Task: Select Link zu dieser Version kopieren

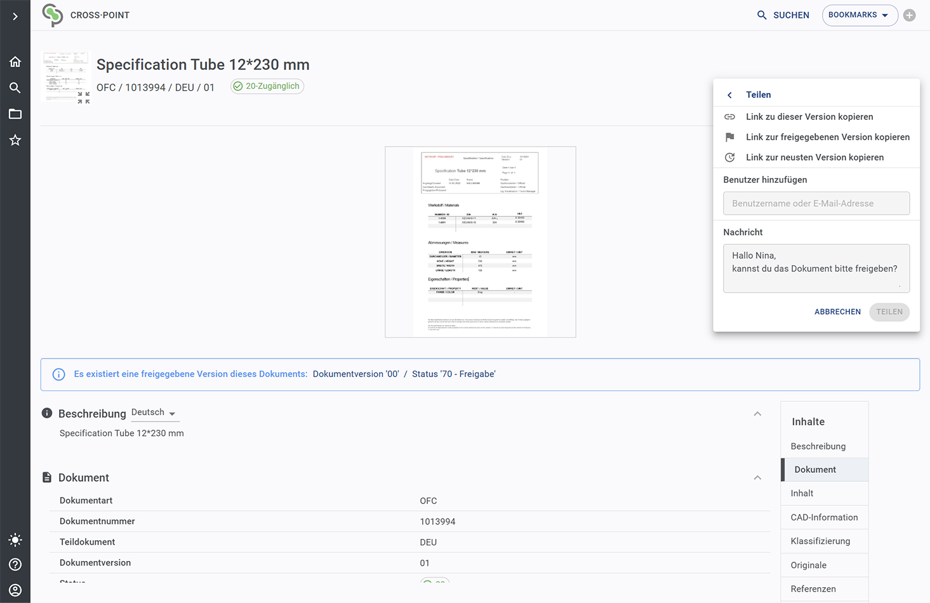Action: [809, 117]
